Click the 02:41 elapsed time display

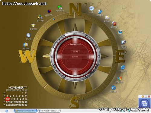[x=75, y=52]
